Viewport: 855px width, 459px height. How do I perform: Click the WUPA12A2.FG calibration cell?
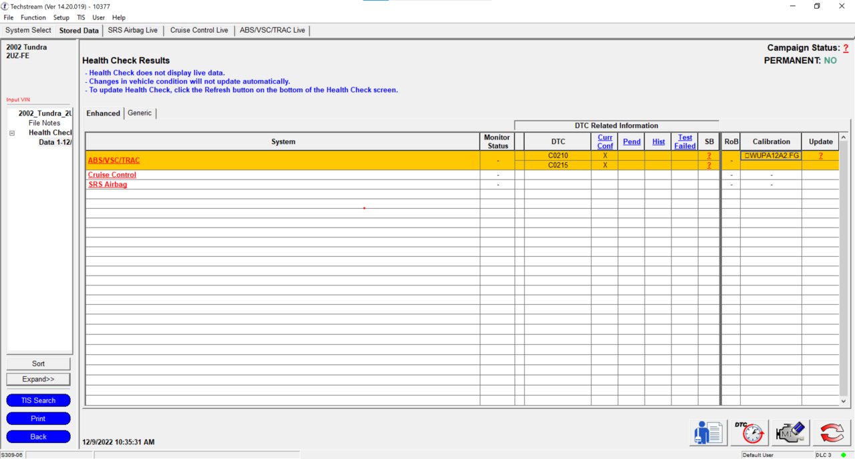pyautogui.click(x=771, y=155)
